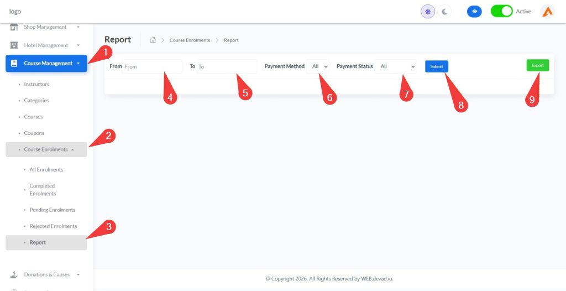Switch to dark mode moon icon
566x291 pixels.
click(x=445, y=12)
